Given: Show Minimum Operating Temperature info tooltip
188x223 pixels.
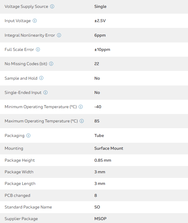Looking at the screenshot, I should click(x=81, y=107).
